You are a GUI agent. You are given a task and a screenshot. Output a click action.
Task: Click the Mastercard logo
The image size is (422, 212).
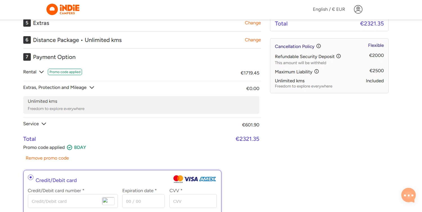[x=178, y=179]
